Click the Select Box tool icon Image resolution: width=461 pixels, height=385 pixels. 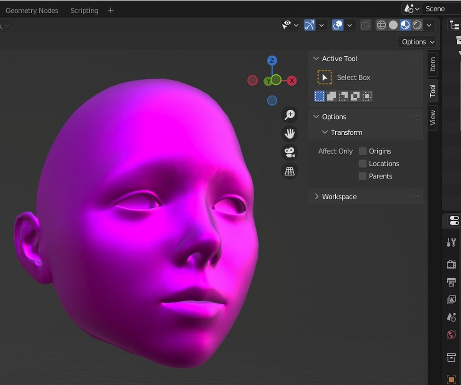[x=325, y=77]
